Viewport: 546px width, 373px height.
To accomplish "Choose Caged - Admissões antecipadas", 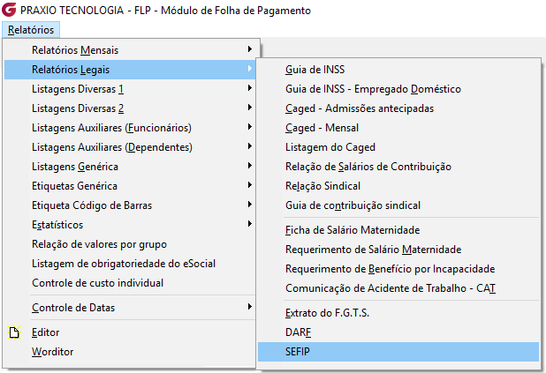I will (398, 108).
